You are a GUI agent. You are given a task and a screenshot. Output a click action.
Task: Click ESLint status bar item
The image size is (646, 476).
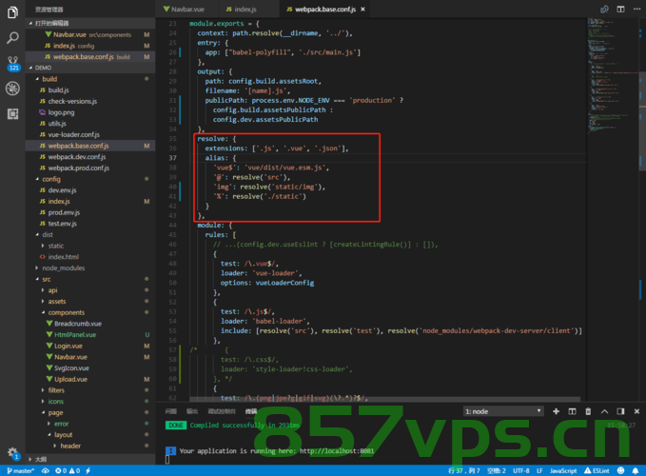click(597, 470)
